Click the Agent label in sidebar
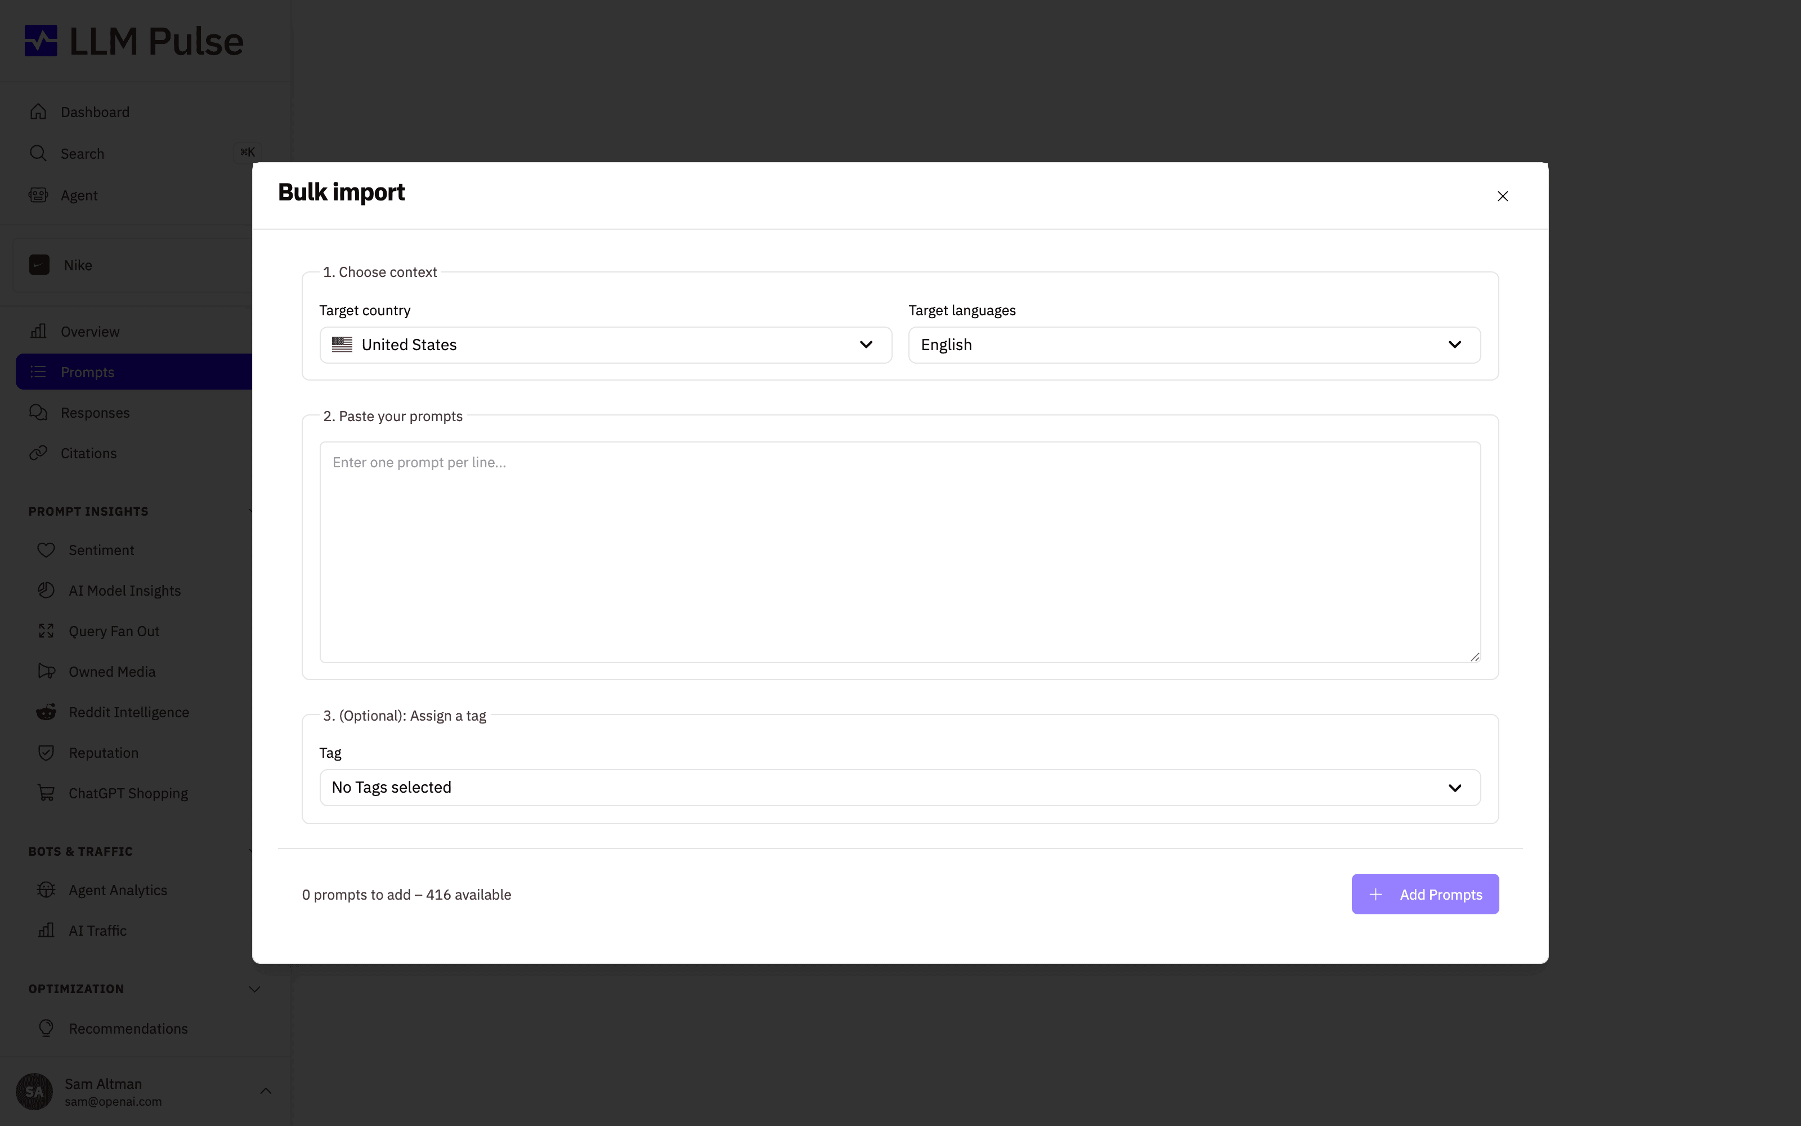 click(x=79, y=195)
